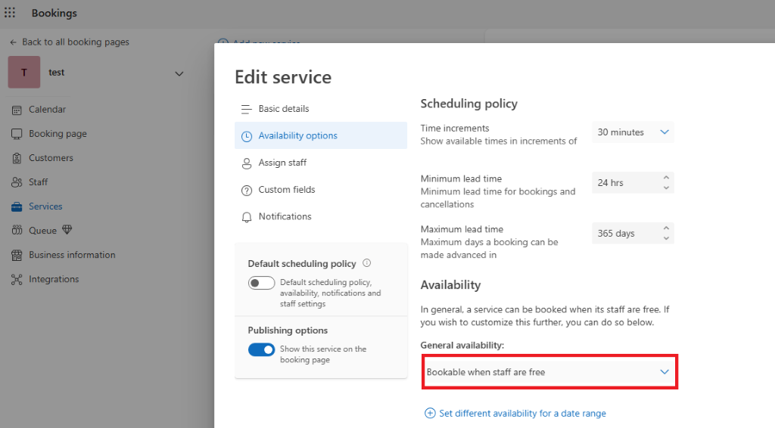Click the Minimum lead time 24 hrs field

pos(633,183)
